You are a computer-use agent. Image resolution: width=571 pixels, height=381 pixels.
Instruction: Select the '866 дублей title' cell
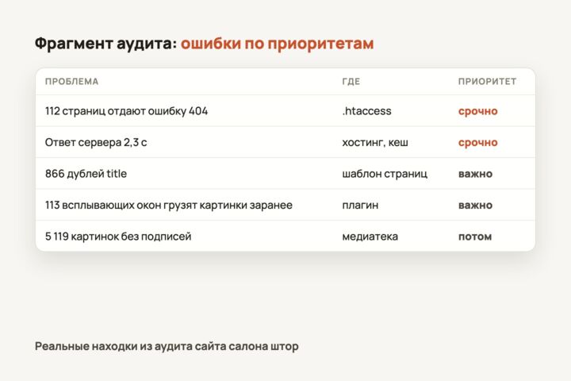86,174
